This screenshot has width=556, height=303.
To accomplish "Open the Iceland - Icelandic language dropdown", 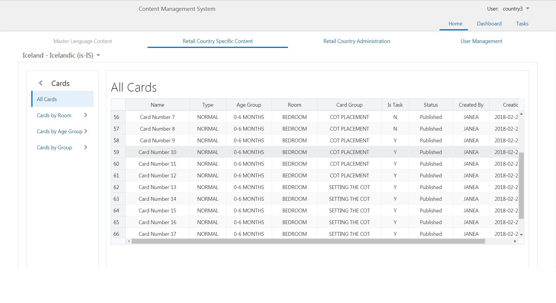I will [98, 55].
